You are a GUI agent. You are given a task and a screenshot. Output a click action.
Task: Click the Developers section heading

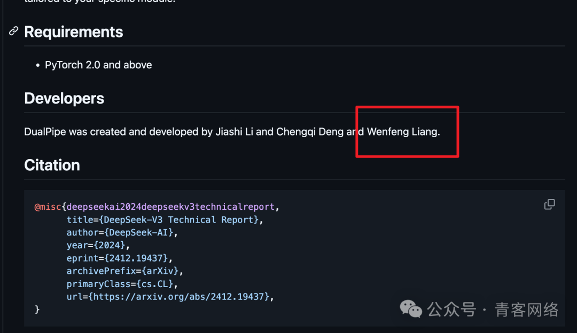(x=64, y=99)
